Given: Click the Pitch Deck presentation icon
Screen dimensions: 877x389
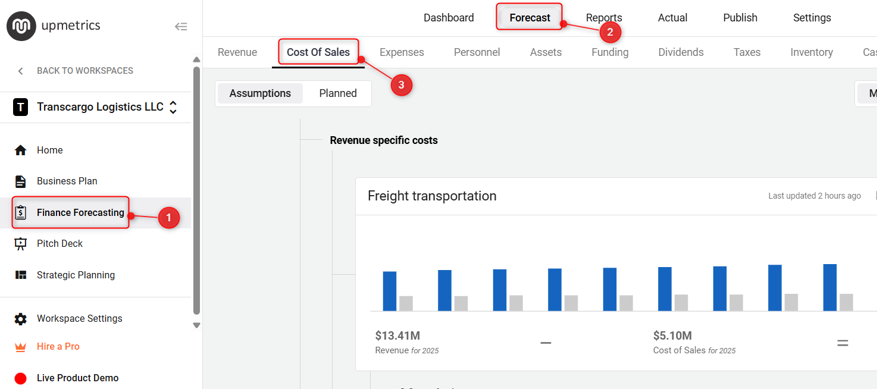Looking at the screenshot, I should pos(21,244).
